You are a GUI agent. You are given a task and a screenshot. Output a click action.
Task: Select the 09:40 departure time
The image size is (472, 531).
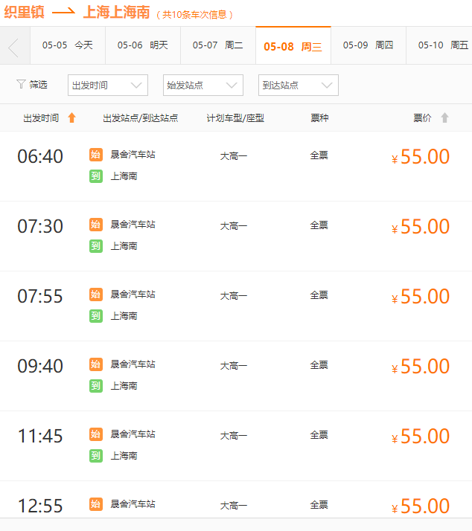coord(40,366)
